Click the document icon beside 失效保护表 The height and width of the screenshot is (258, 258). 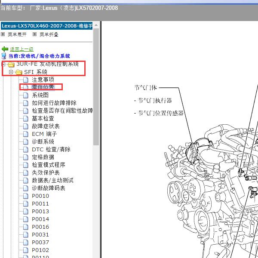coord(26,173)
